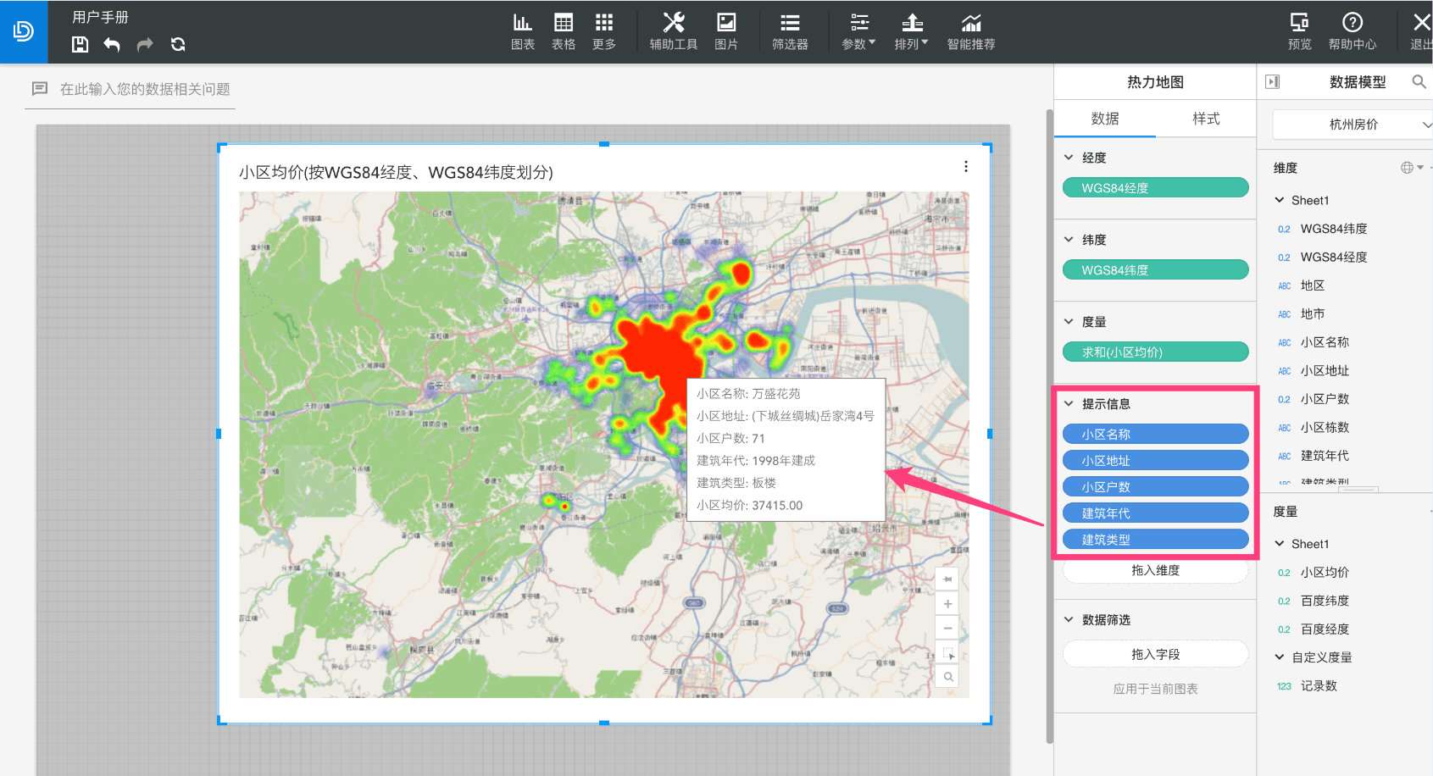Collapse the 提示信息 section

click(1069, 404)
